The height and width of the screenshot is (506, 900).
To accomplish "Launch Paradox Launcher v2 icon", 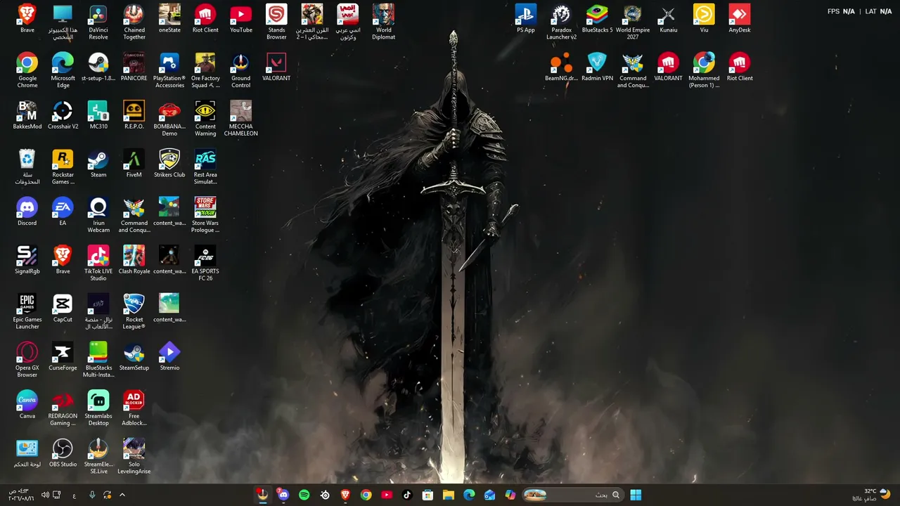I will click(561, 22).
